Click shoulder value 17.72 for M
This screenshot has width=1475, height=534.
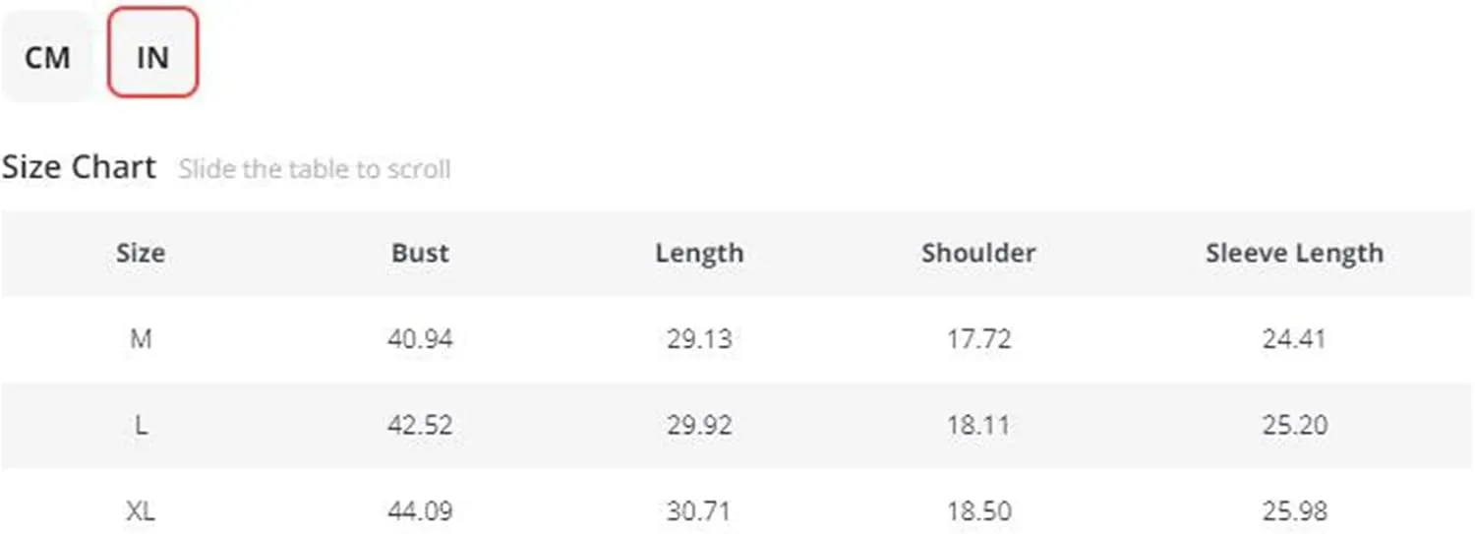(x=978, y=339)
